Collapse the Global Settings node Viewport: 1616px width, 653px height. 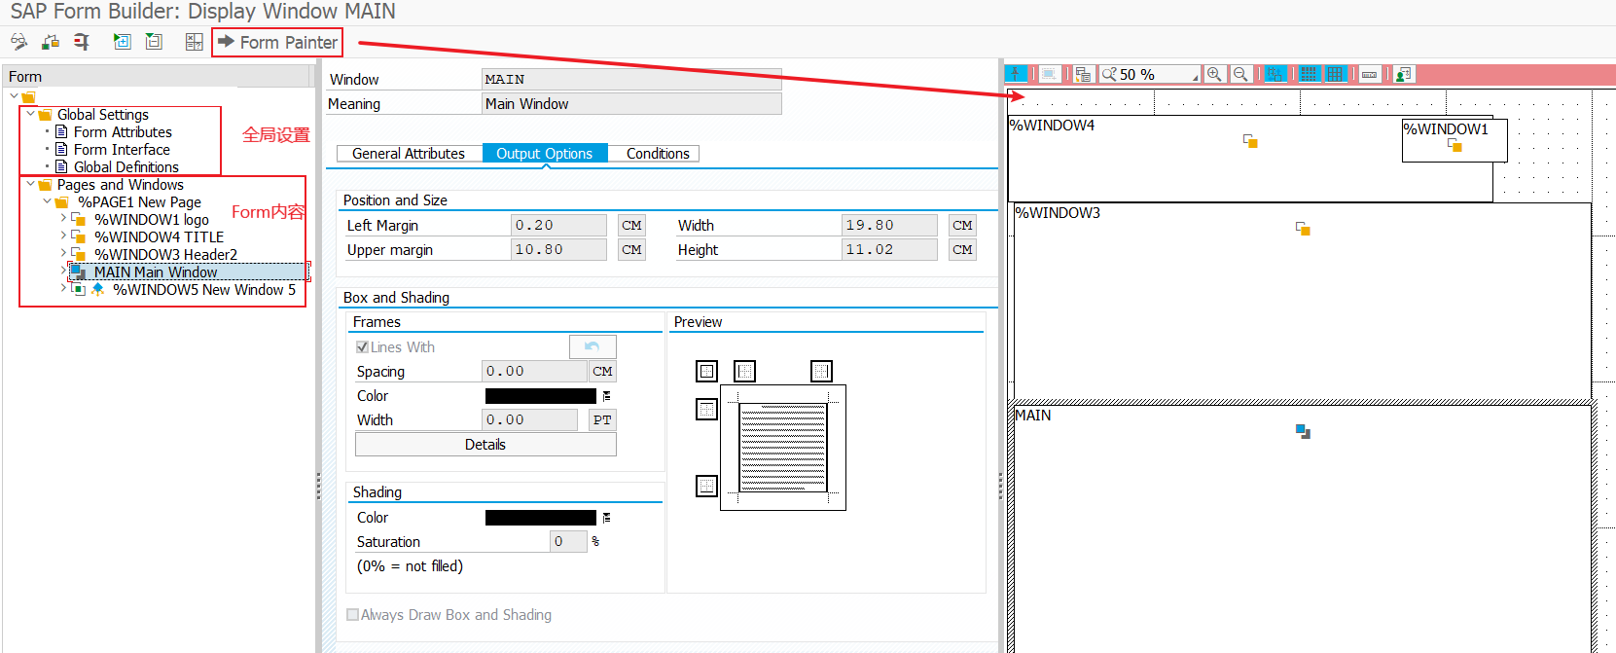(30, 114)
